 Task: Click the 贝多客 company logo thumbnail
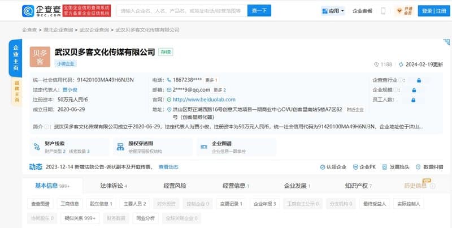(x=40, y=57)
